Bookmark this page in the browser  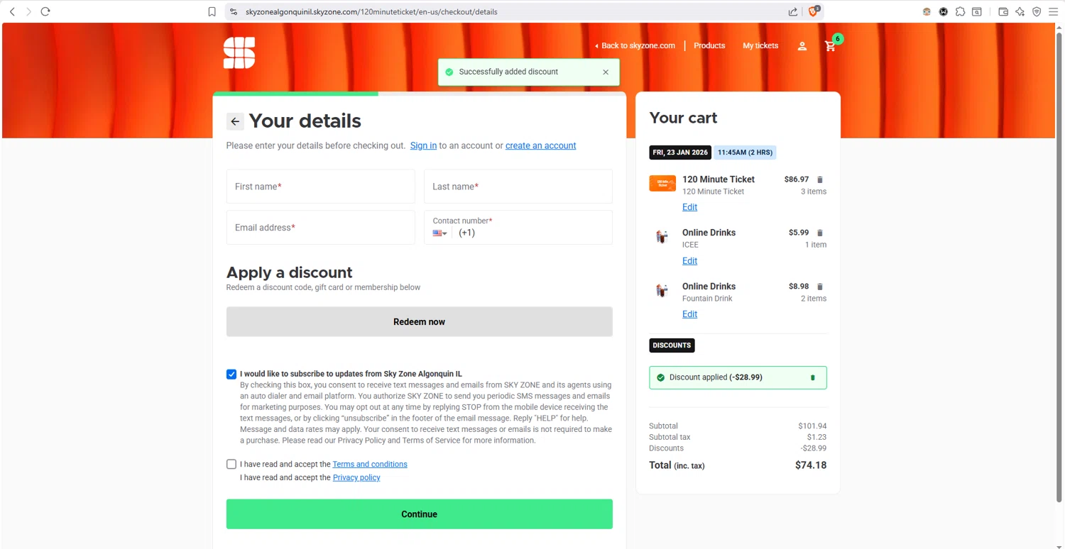coord(212,11)
